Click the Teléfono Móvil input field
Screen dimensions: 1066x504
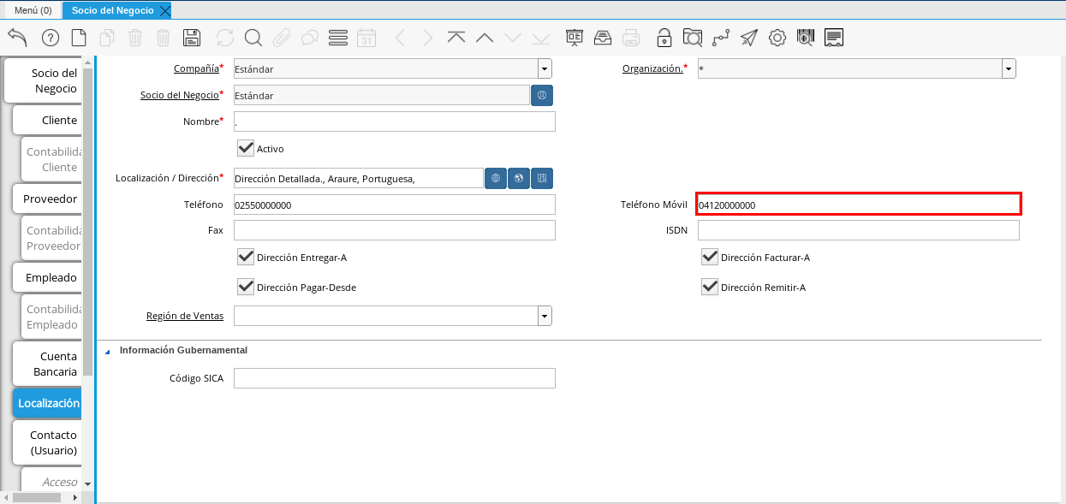(x=858, y=205)
